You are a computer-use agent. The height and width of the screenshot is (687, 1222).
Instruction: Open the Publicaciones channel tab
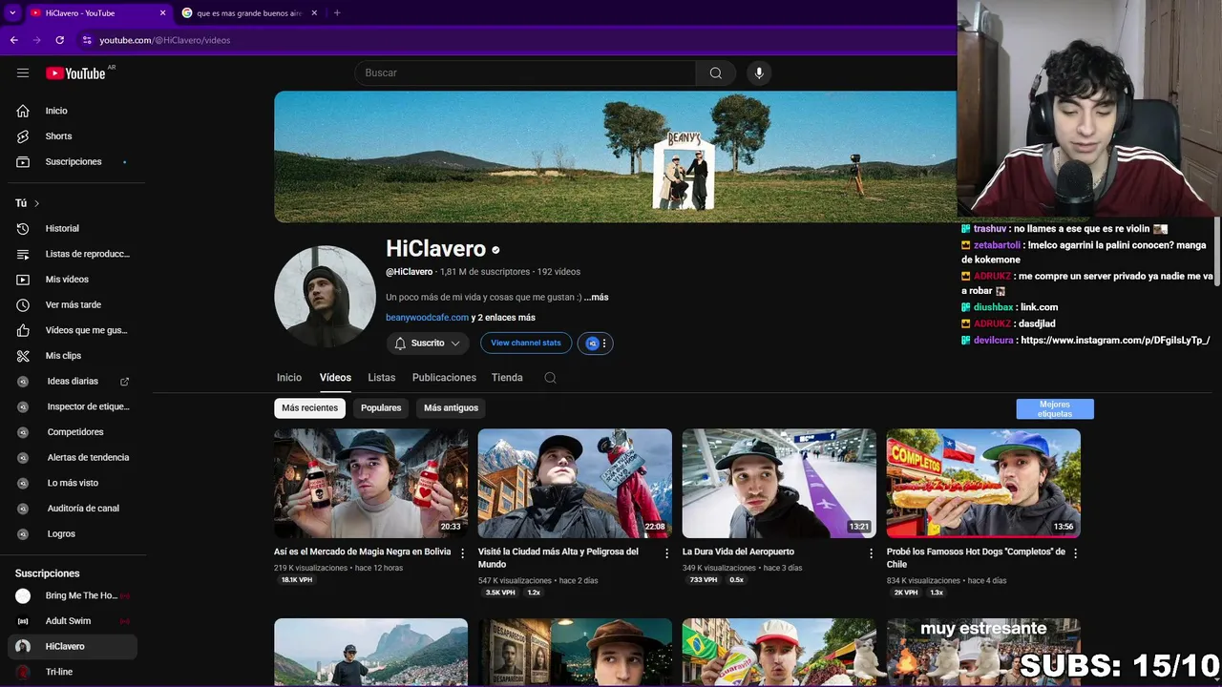[444, 378]
